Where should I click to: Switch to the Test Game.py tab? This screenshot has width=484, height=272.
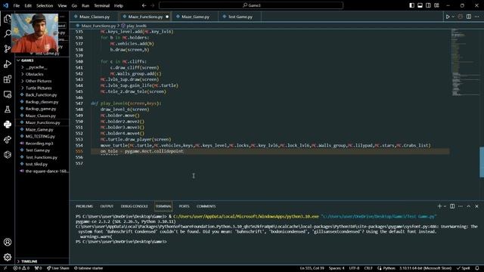(240, 17)
